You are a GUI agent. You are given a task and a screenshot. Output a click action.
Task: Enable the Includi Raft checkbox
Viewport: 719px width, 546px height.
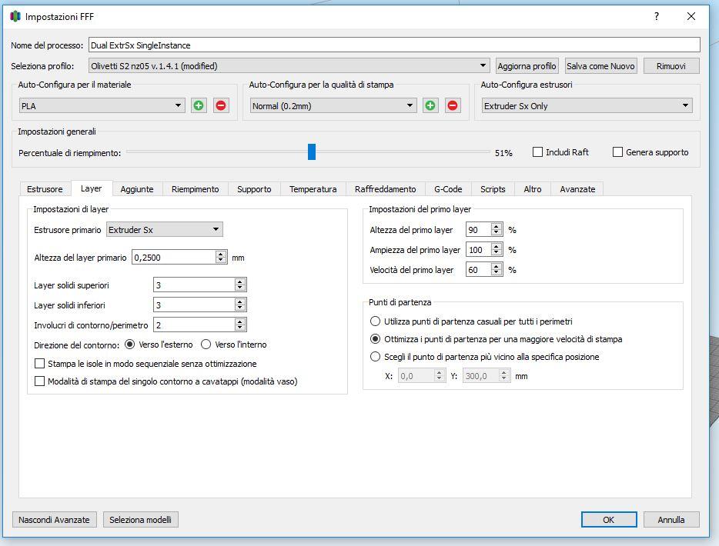click(x=538, y=152)
